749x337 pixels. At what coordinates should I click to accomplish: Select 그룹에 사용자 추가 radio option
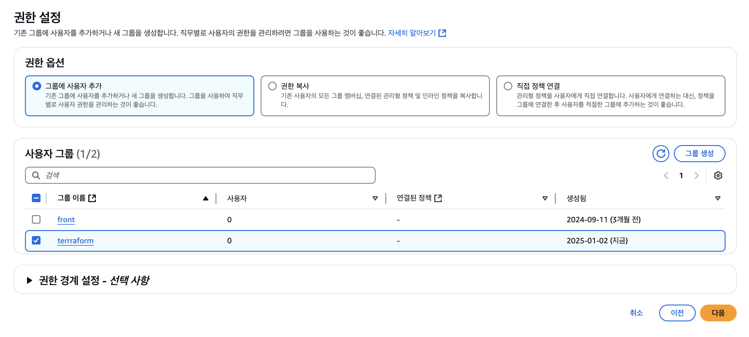(37, 86)
